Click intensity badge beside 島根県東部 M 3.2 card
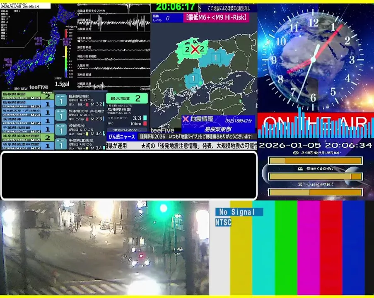374x298 pixels. click(x=61, y=101)
